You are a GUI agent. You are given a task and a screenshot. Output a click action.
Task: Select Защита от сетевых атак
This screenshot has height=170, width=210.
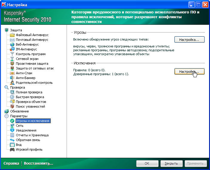(x=35, y=68)
